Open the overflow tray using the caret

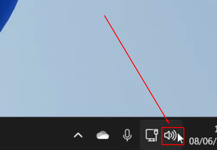78,135
